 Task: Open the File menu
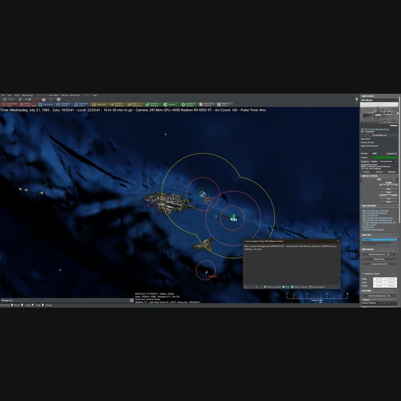pos(3,95)
